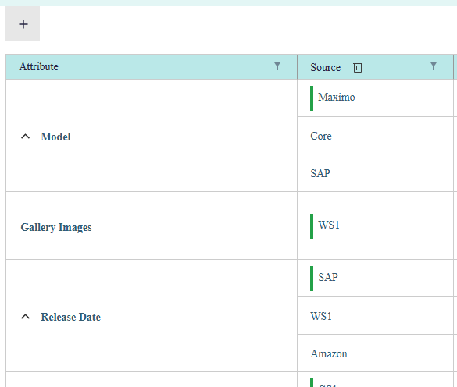This screenshot has width=457, height=387.
Task: Click the Model attribute label
Action: [55, 137]
